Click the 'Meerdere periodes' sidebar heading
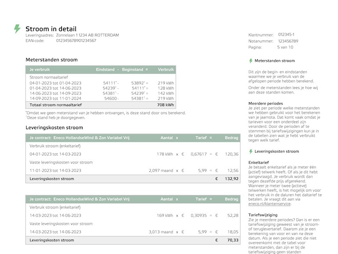The width and height of the screenshot is (338, 254). click(x=266, y=103)
